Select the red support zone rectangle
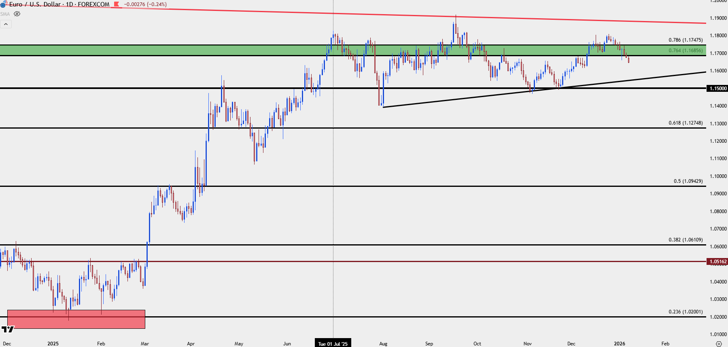Image resolution: width=728 pixels, height=347 pixels. click(x=76, y=319)
